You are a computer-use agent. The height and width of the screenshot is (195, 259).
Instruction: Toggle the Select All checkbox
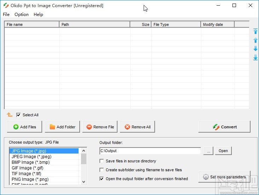point(18,115)
